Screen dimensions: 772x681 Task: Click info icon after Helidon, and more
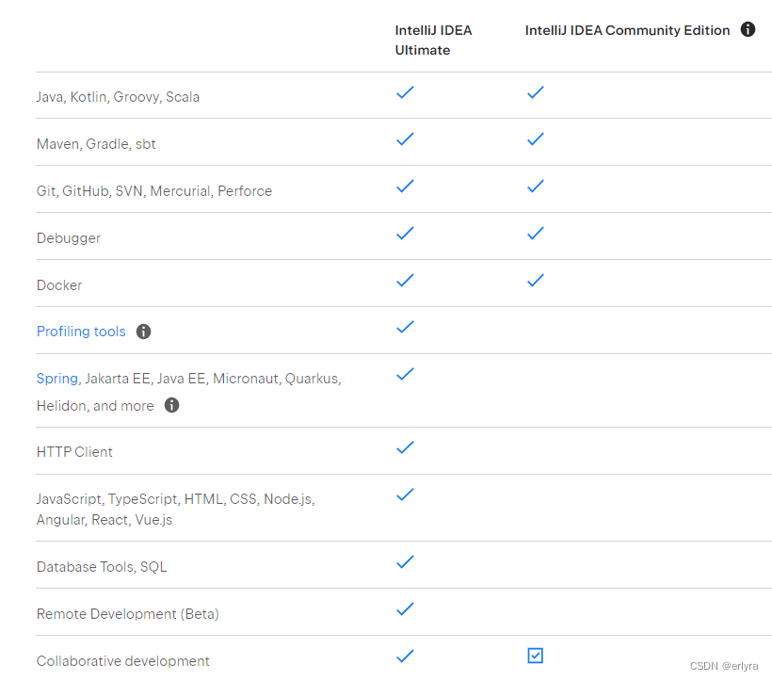click(171, 405)
